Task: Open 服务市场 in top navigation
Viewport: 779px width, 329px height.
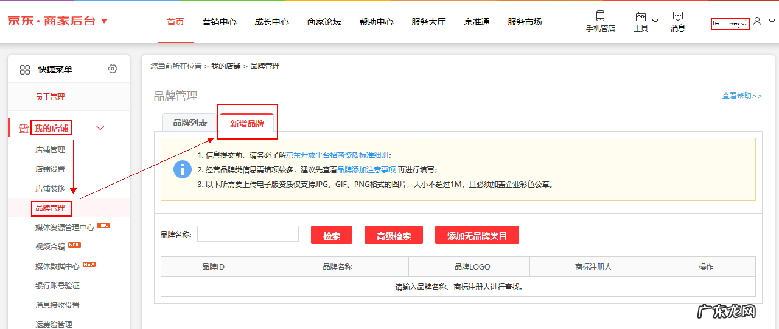Action: tap(525, 22)
